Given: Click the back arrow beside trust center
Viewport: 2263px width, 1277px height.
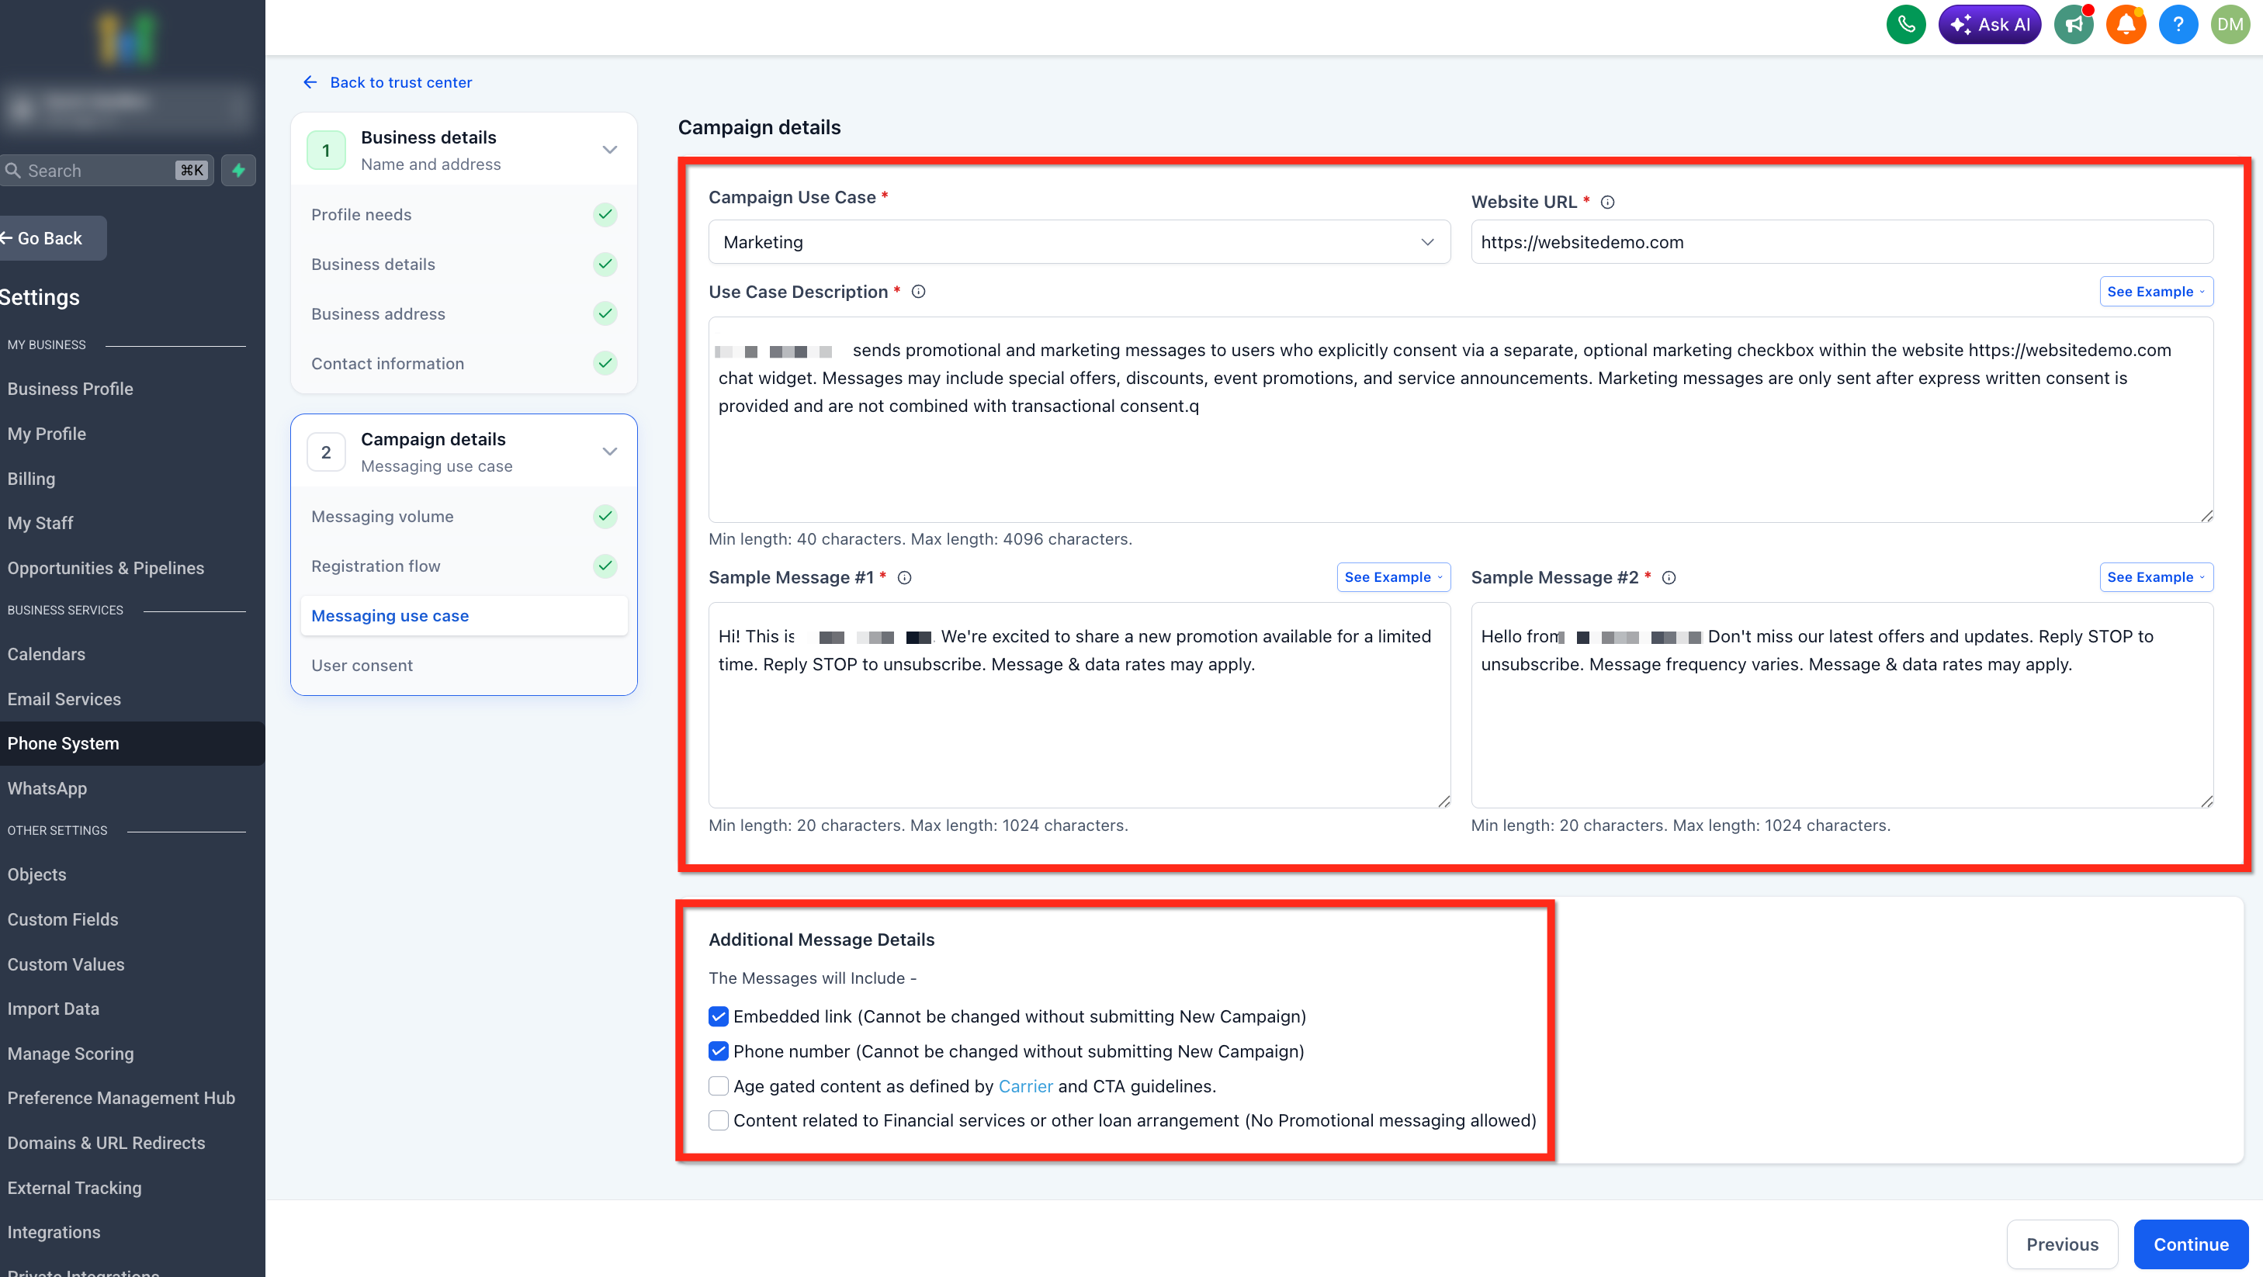Looking at the screenshot, I should point(310,81).
